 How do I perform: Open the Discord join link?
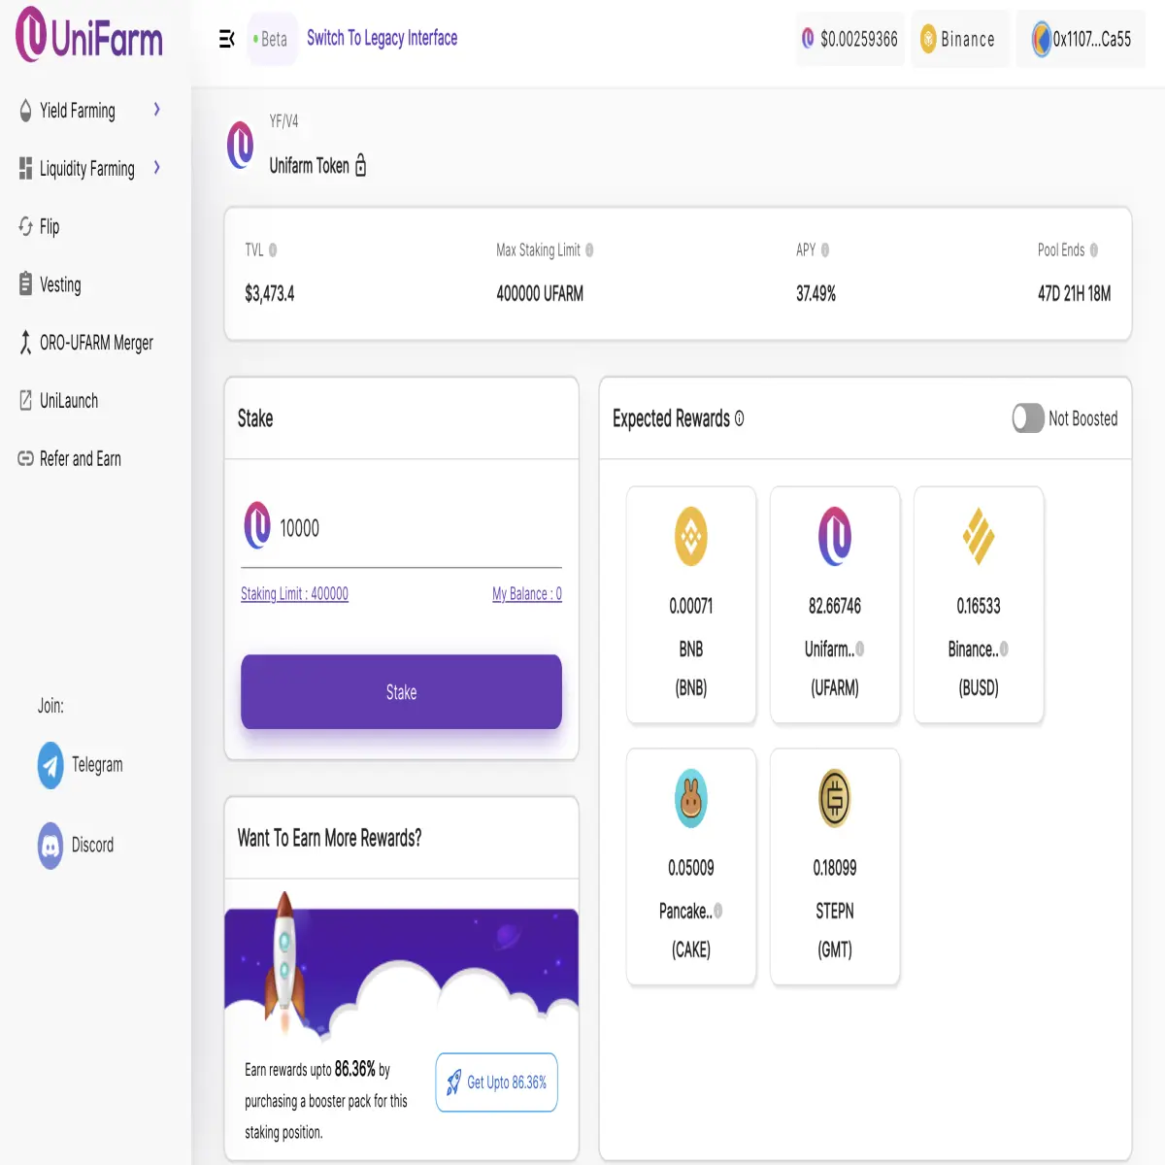tap(76, 846)
